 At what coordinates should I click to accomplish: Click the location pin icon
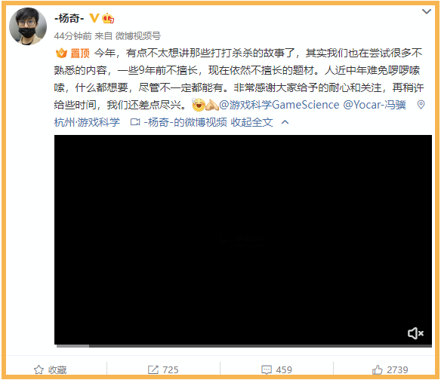[x=421, y=105]
